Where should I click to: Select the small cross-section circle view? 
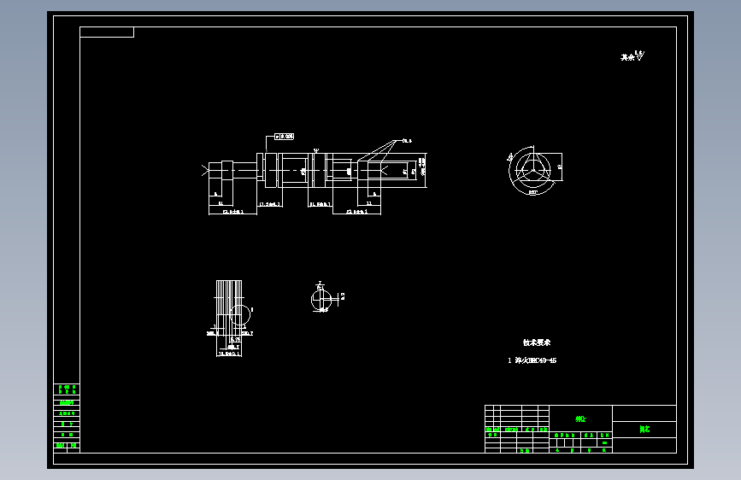point(321,299)
